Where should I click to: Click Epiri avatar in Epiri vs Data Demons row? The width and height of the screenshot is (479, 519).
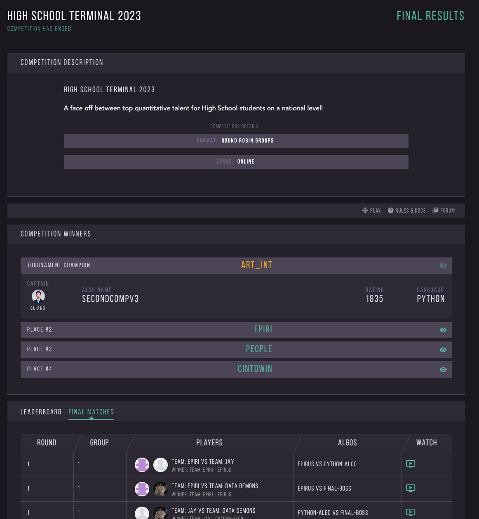(x=142, y=489)
